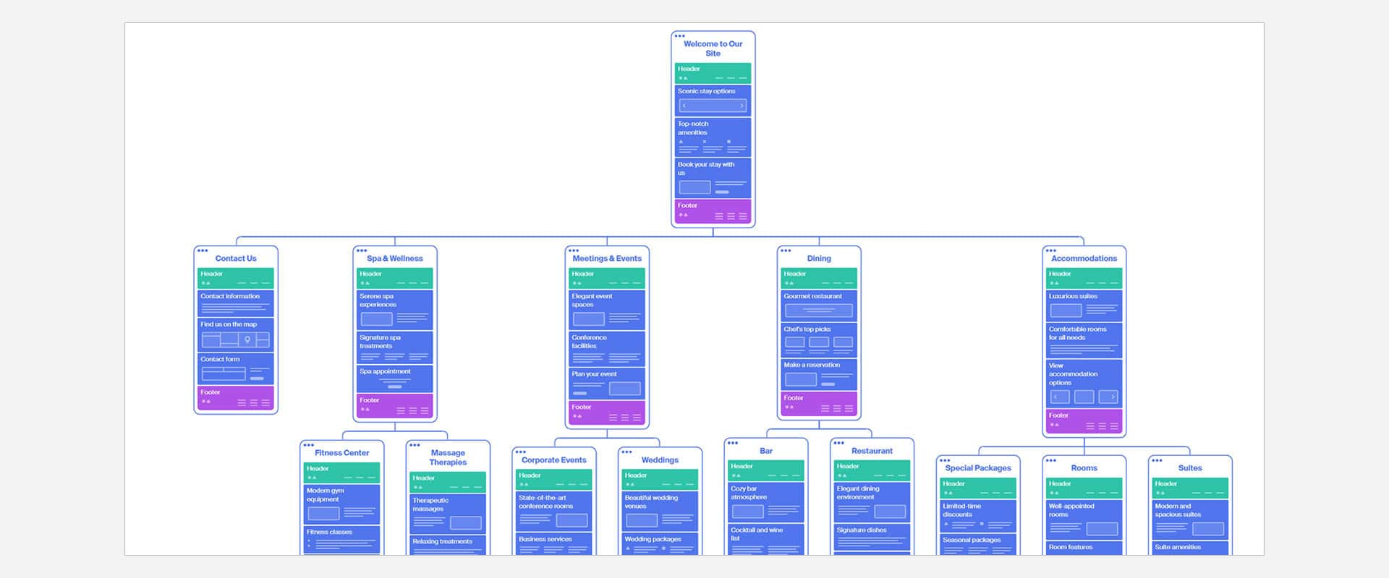
Task: Select Comfortable rooms for all needs section
Action: pos(1084,340)
